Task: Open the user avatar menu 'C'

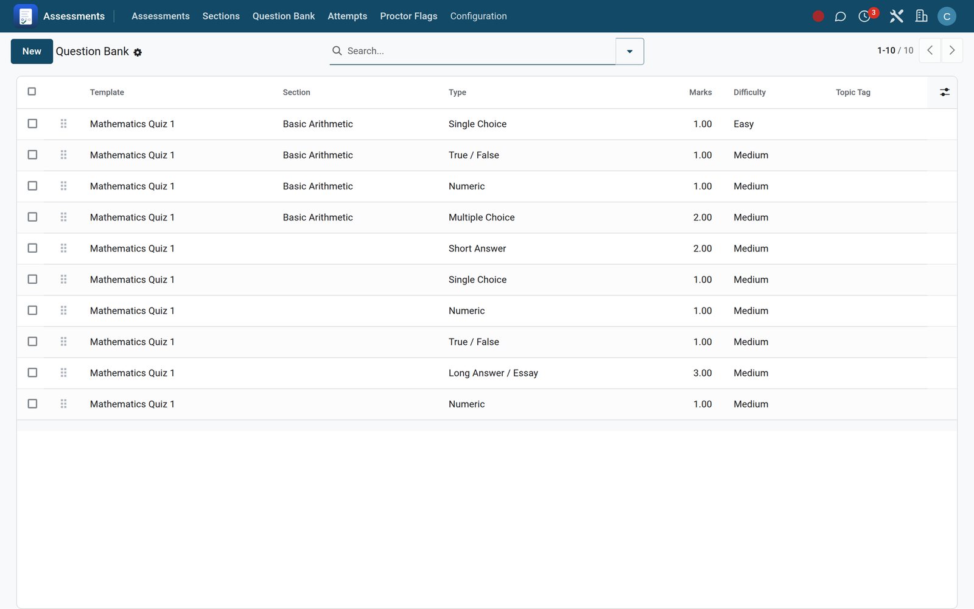Action: 947,16
